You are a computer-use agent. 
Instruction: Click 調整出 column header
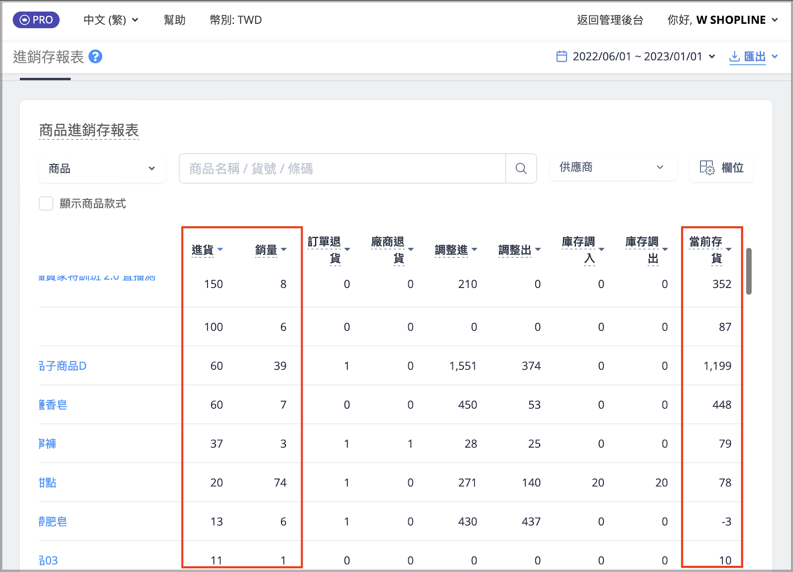515,250
